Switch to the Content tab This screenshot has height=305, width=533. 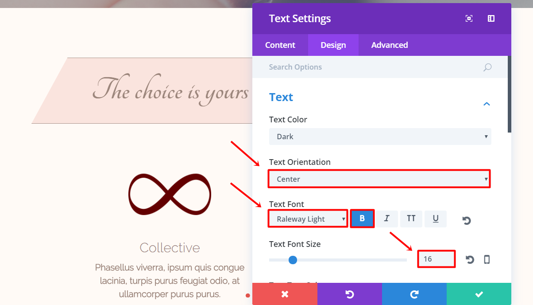click(x=280, y=45)
